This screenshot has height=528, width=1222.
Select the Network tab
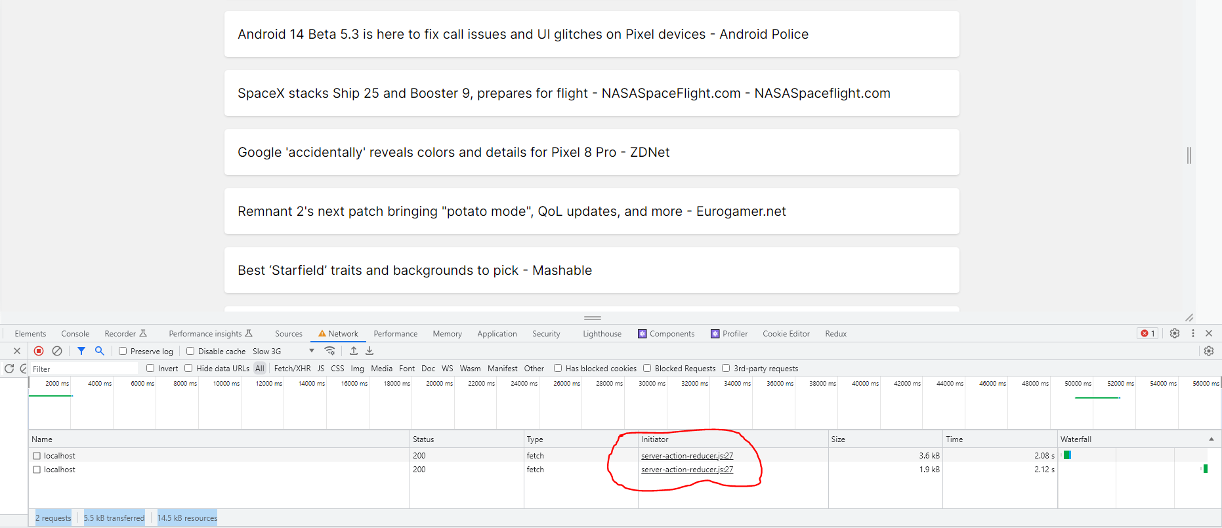(338, 334)
